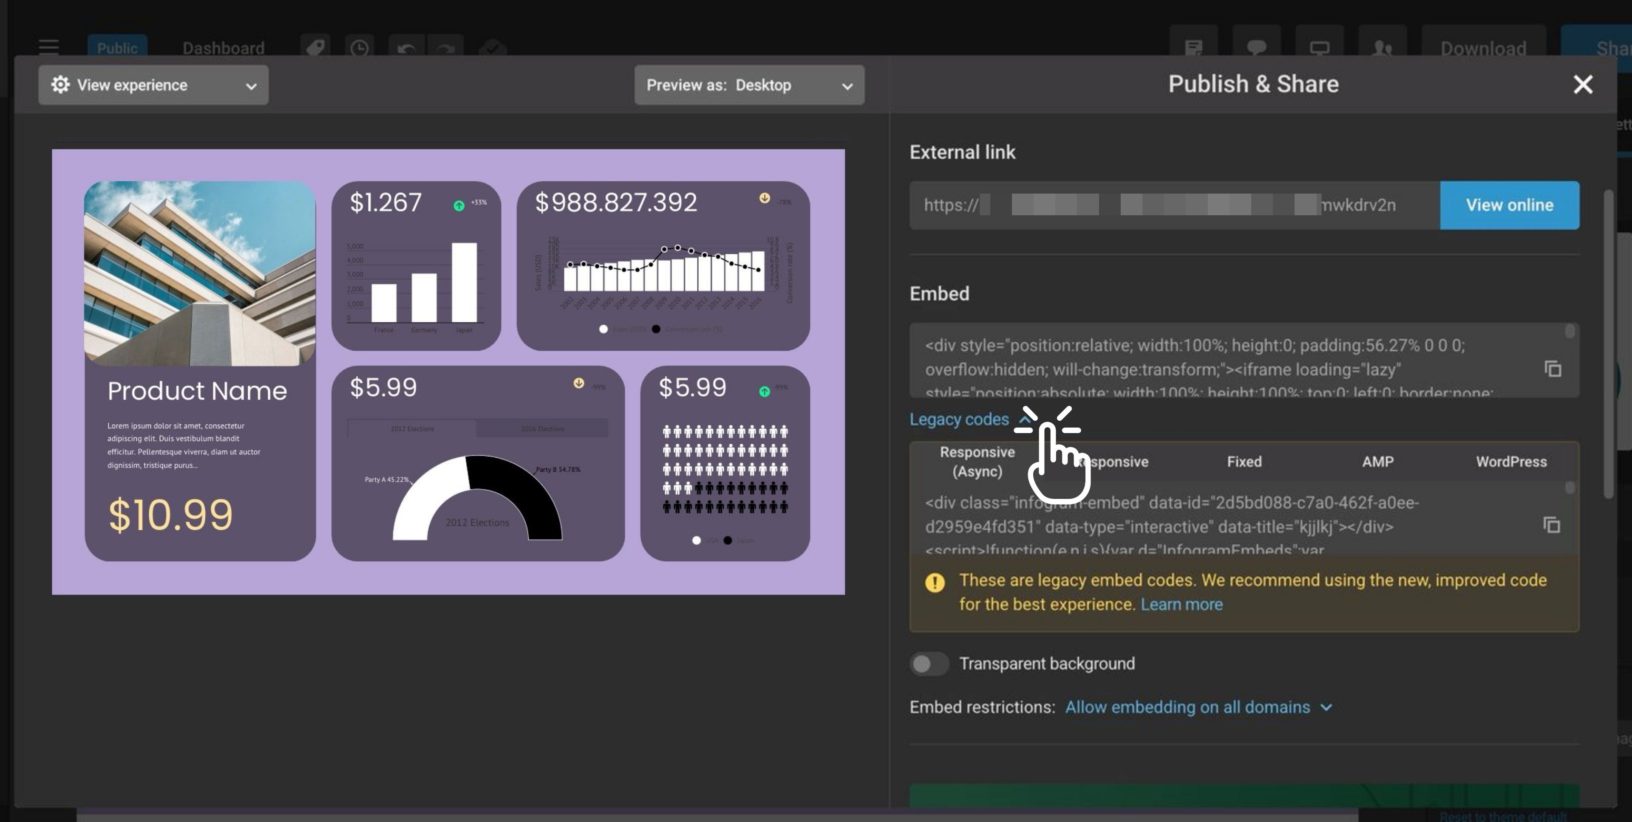Select the Fixed embed tab
Viewport: 1632px width, 822px height.
click(x=1244, y=461)
